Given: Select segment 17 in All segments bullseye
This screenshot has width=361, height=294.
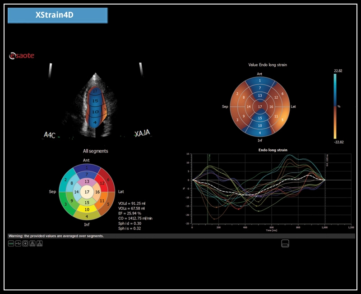Looking at the screenshot, I should 87,192.
